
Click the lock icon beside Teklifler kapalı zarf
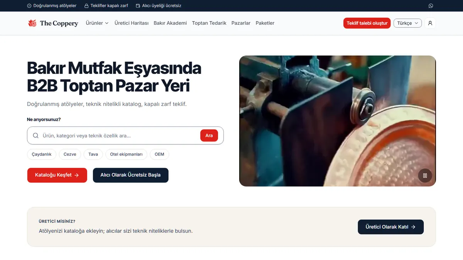click(x=86, y=6)
